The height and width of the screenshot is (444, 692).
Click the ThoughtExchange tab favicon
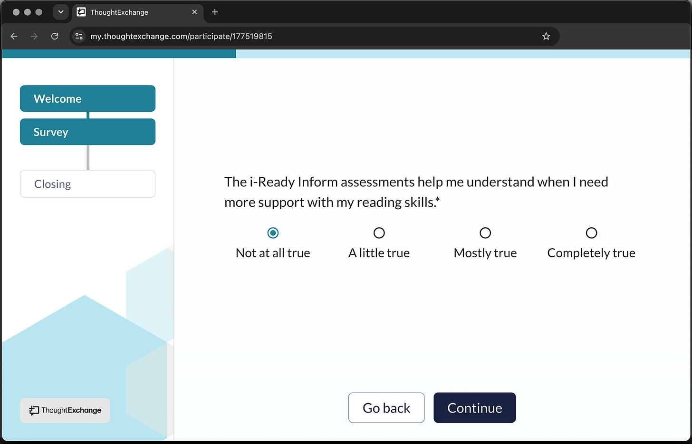[x=81, y=12]
